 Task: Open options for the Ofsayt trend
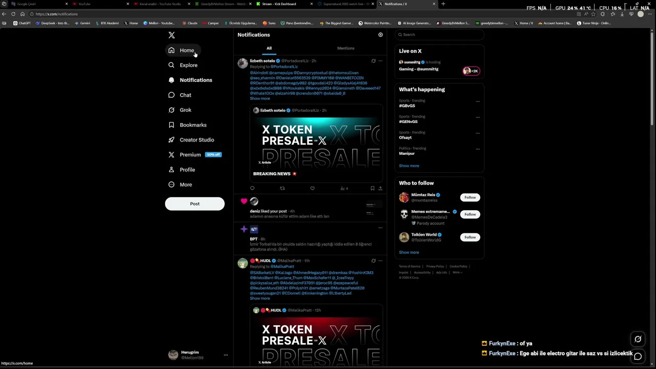click(x=478, y=133)
